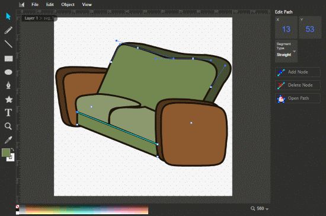
Task: Click the Delete Node button
Action: point(298,85)
